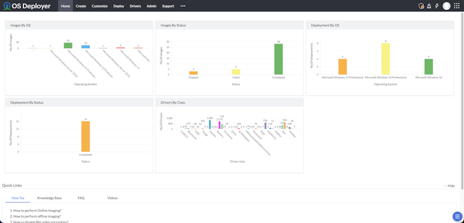Viewport: 464px width, 223px height.
Task: Click the yellow Windows 10 Professional deployment bar
Action: (385, 59)
